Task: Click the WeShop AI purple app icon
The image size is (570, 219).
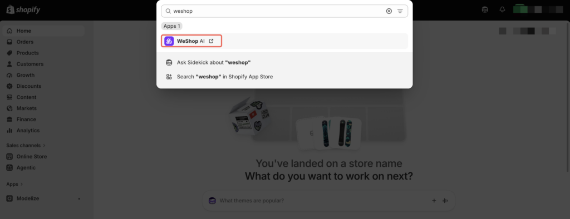Action: tap(169, 41)
